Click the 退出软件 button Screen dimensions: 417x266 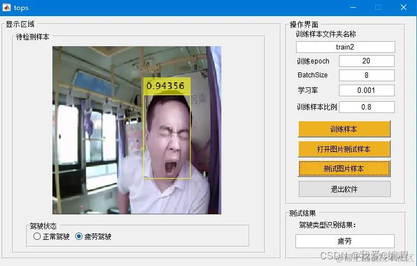(x=345, y=189)
